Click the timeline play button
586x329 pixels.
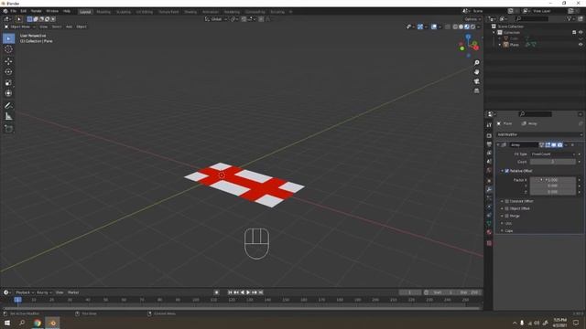248,292
